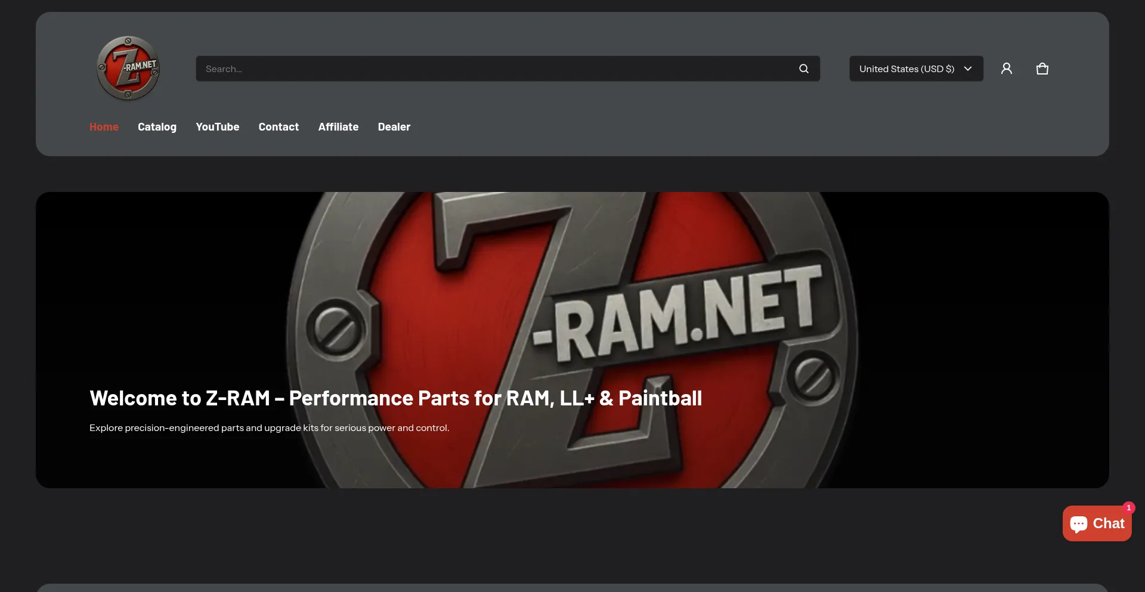Open the YouTube menu link
This screenshot has height=592, width=1145.
pos(218,127)
